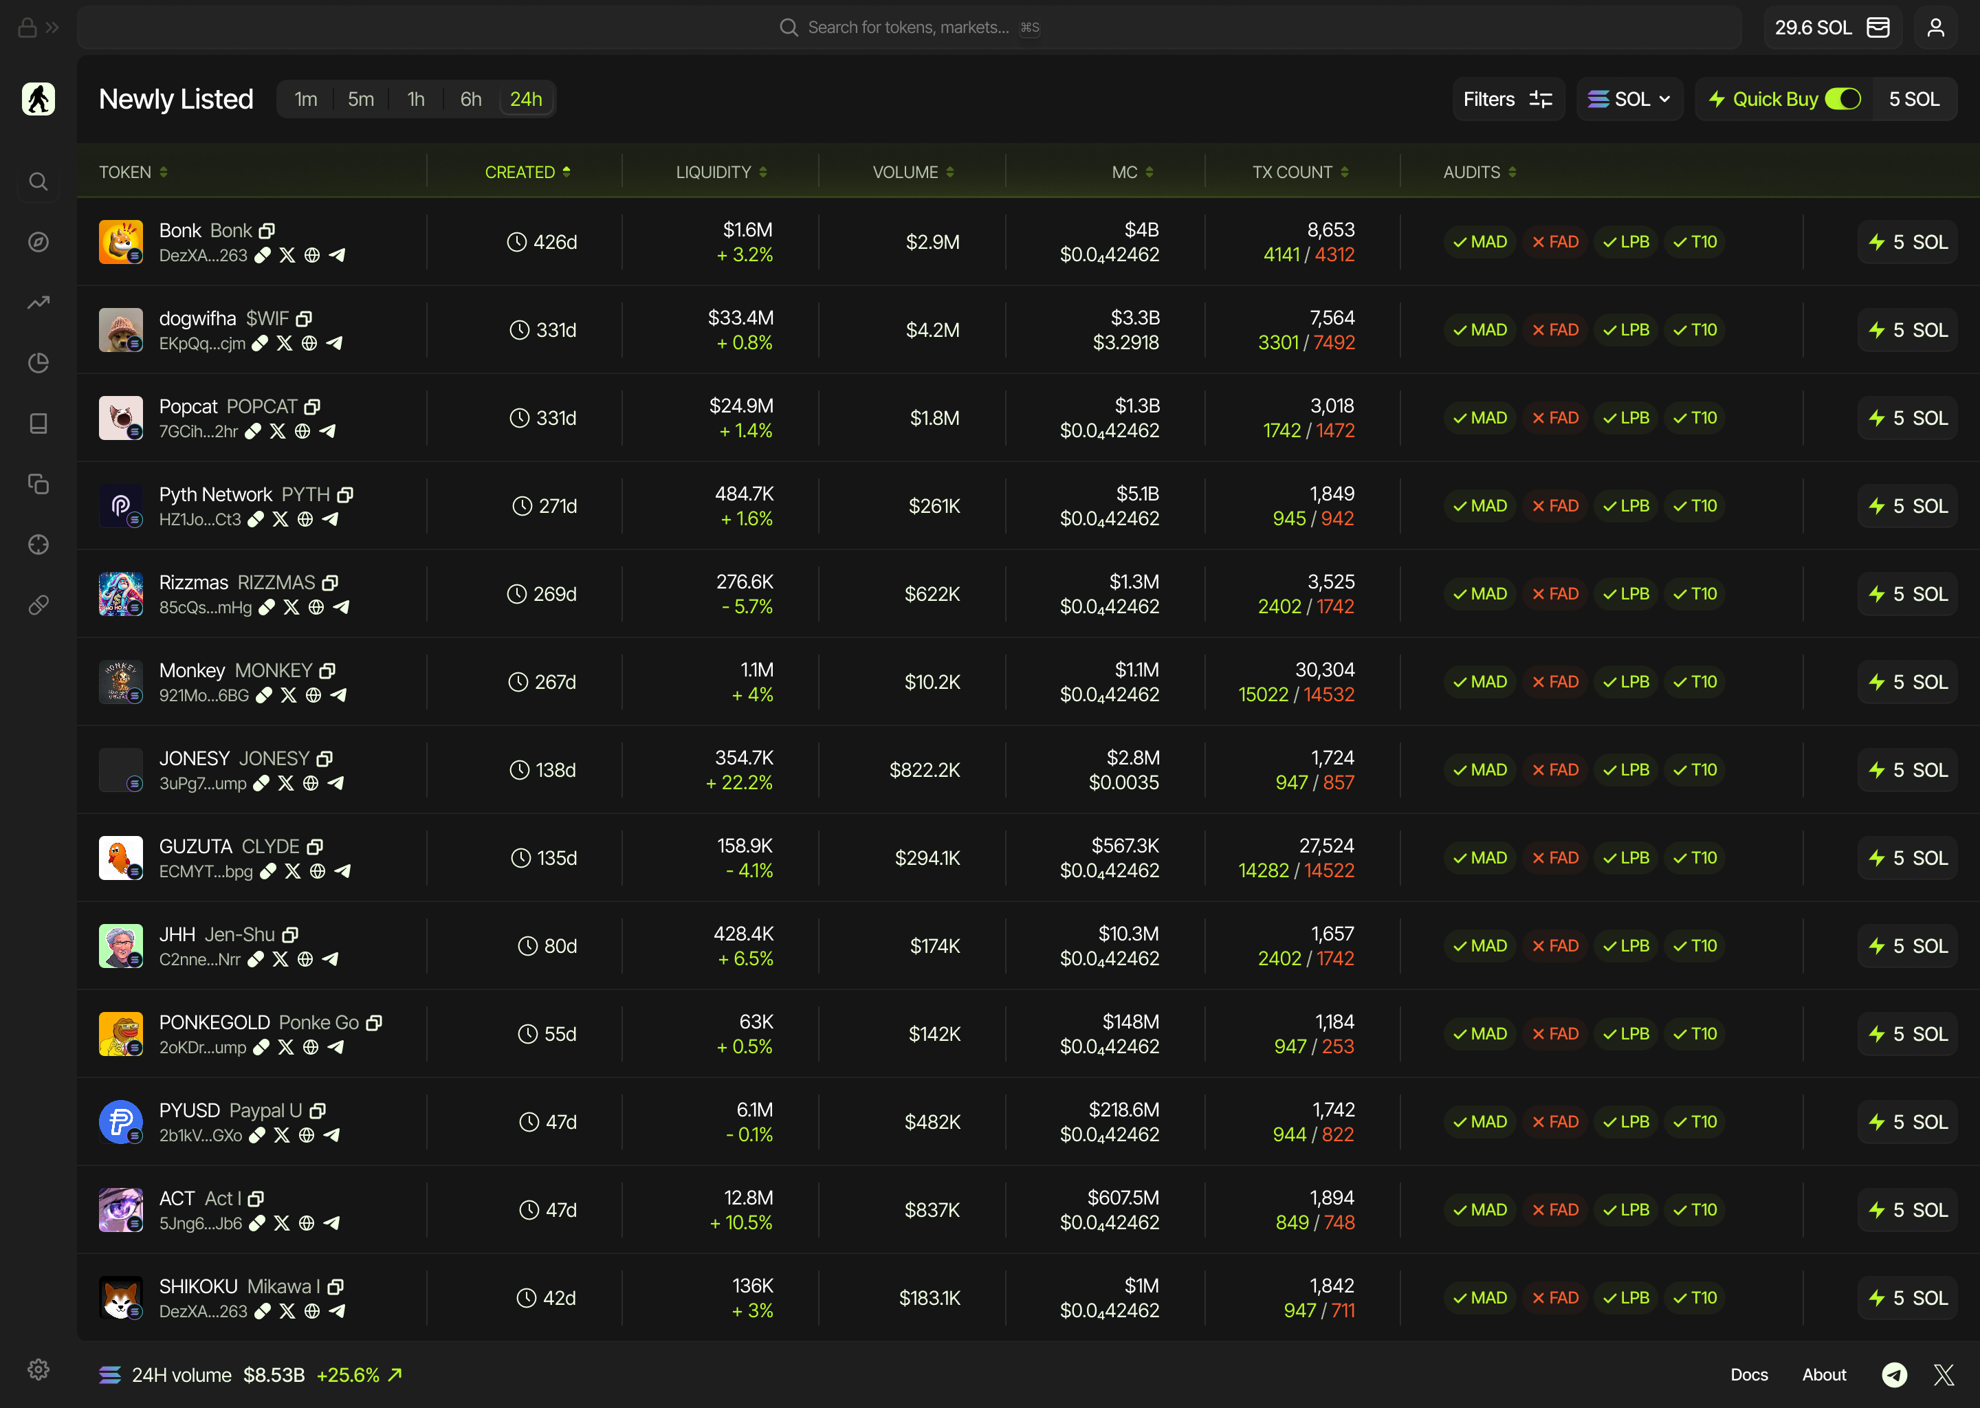Click the trending chart sidebar icon
Image resolution: width=1980 pixels, height=1408 pixels.
[x=38, y=302]
